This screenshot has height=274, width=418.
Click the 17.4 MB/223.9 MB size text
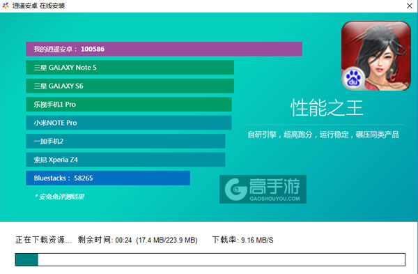[x=167, y=240]
